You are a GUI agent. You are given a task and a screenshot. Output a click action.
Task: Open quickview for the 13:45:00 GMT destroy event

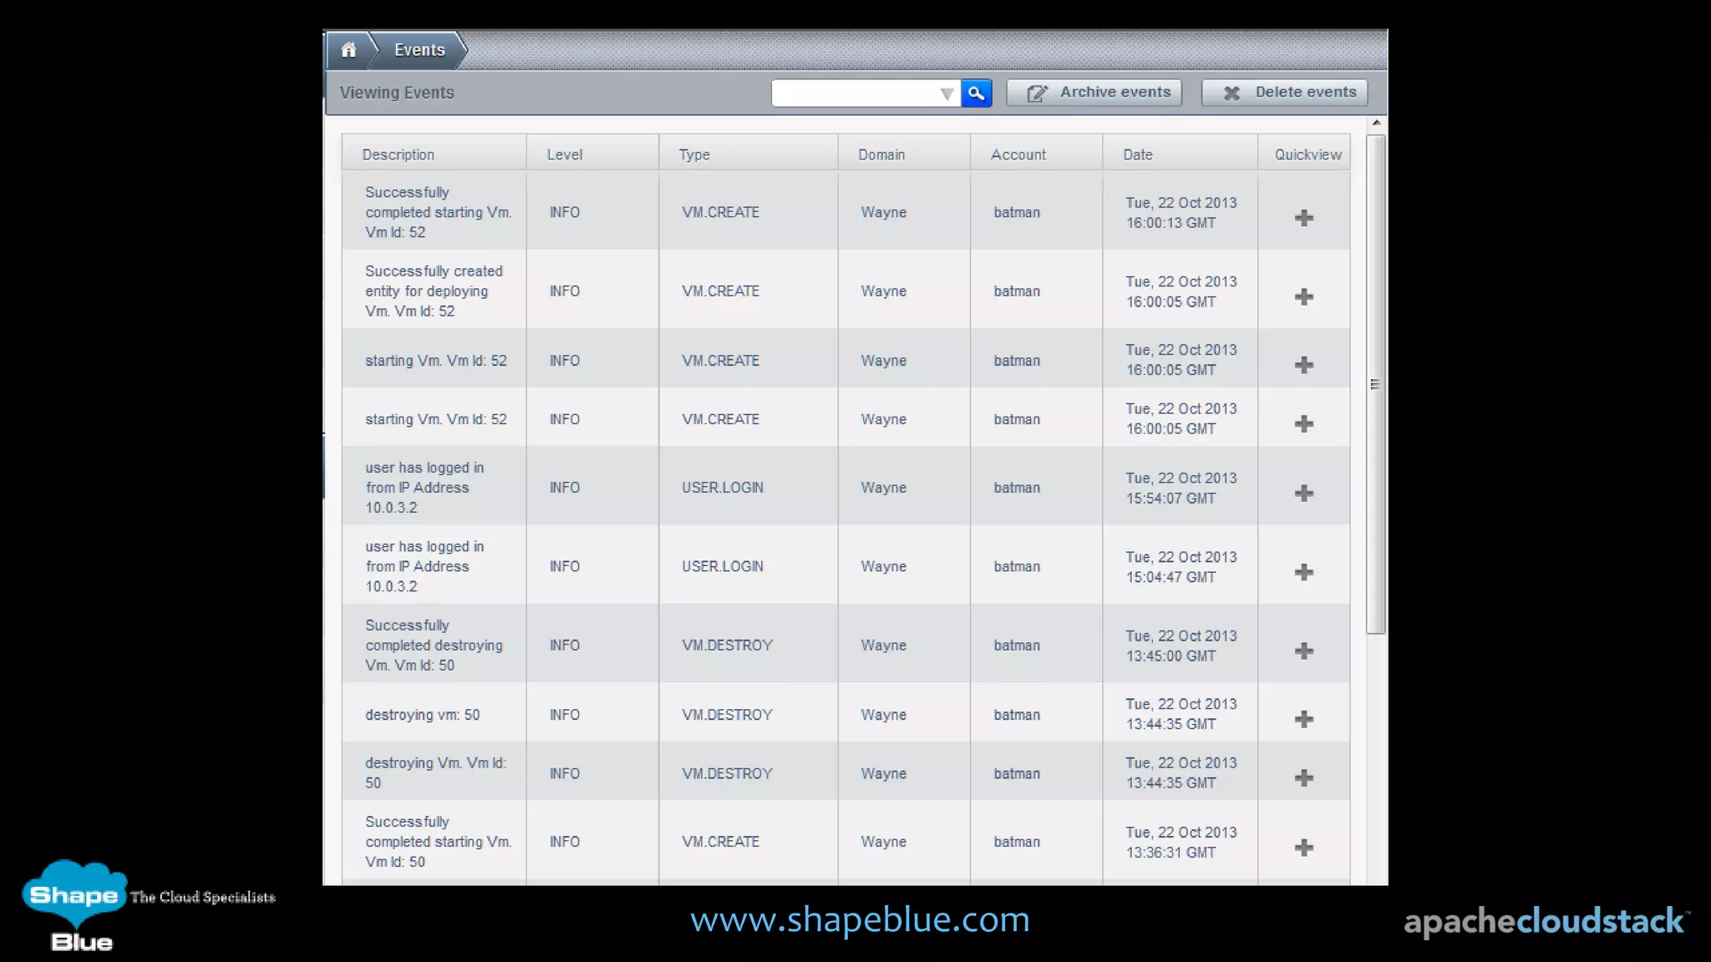pyautogui.click(x=1304, y=651)
